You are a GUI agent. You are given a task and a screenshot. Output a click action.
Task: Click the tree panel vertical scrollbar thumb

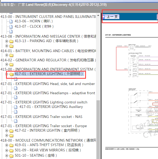pyautogui.click(x=98, y=130)
